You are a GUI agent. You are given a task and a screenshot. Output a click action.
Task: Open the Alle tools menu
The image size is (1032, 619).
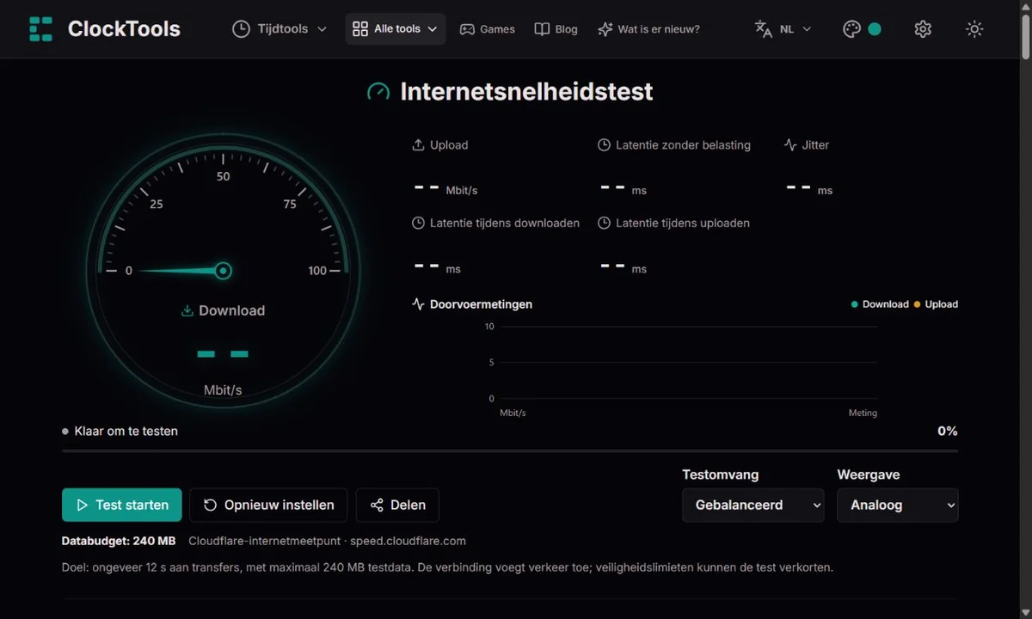pyautogui.click(x=396, y=28)
